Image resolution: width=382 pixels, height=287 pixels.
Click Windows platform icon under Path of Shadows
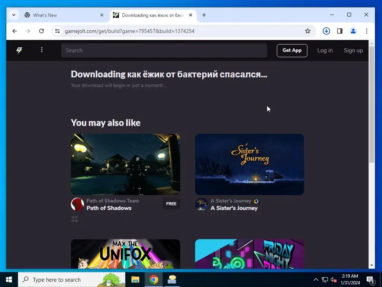pos(75,219)
